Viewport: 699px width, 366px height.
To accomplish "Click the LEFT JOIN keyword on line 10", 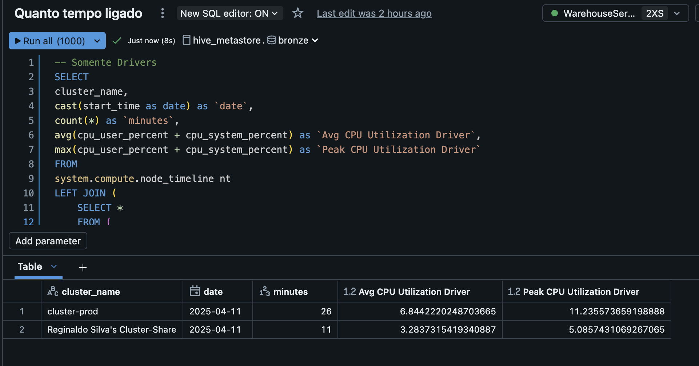I will point(80,193).
